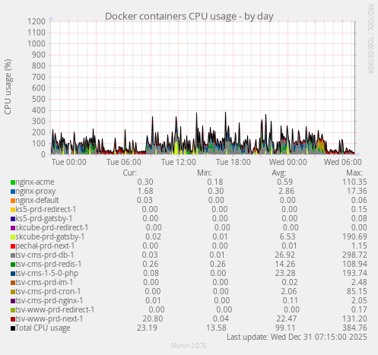This screenshot has height=355, width=378.
Task: Click the Last update timestamp text
Action: [x=297, y=337]
